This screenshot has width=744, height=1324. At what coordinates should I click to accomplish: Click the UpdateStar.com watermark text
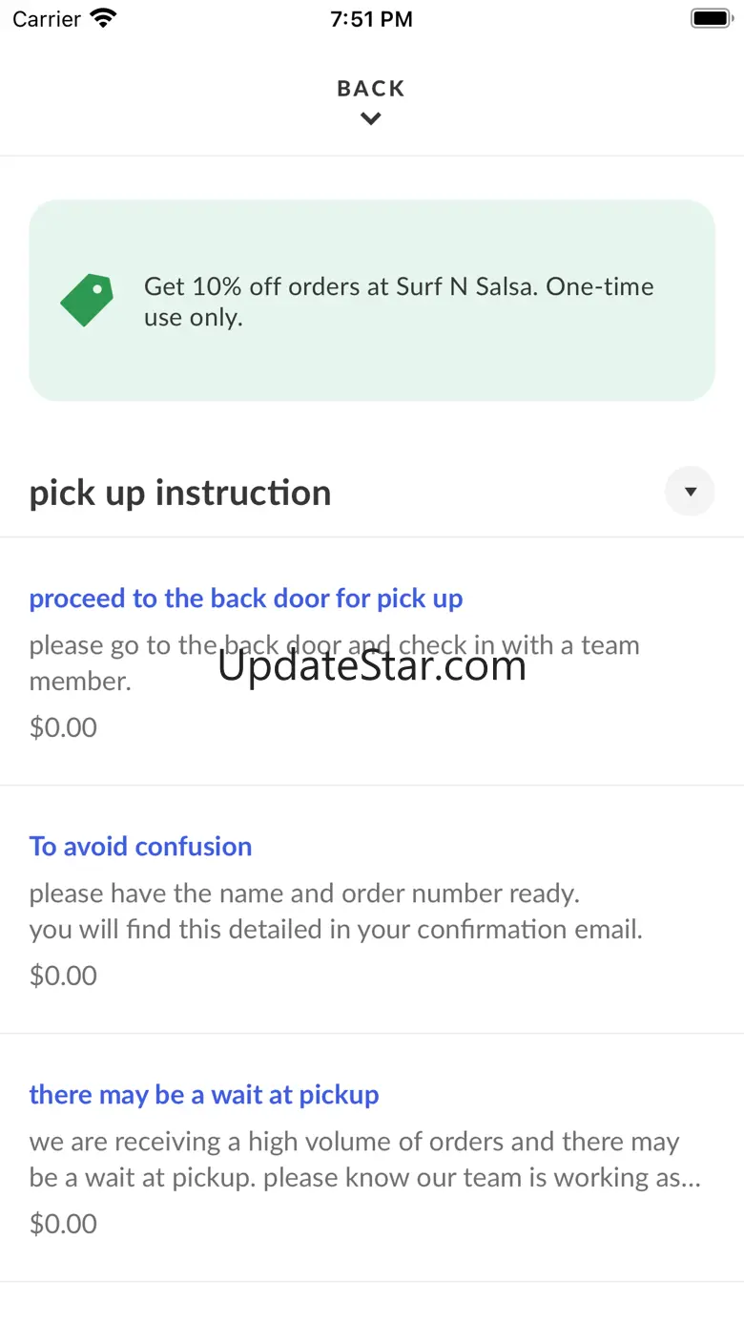372,666
